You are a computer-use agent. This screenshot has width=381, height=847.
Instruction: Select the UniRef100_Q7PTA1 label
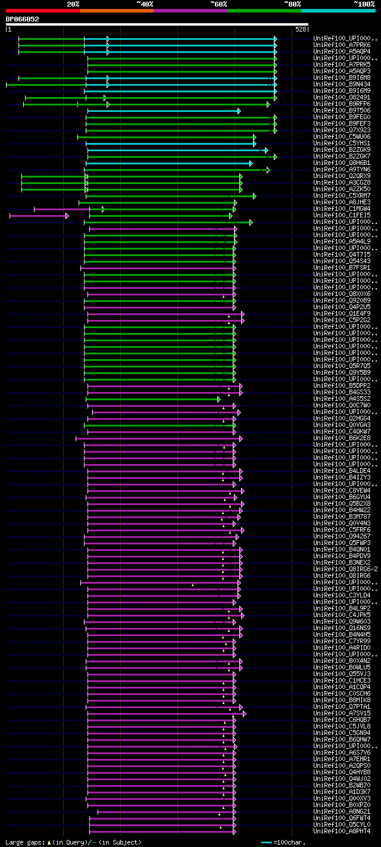click(342, 706)
